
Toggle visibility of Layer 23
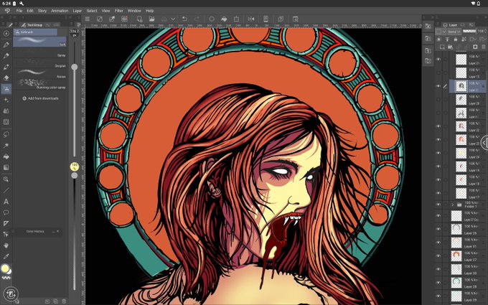pos(438,139)
